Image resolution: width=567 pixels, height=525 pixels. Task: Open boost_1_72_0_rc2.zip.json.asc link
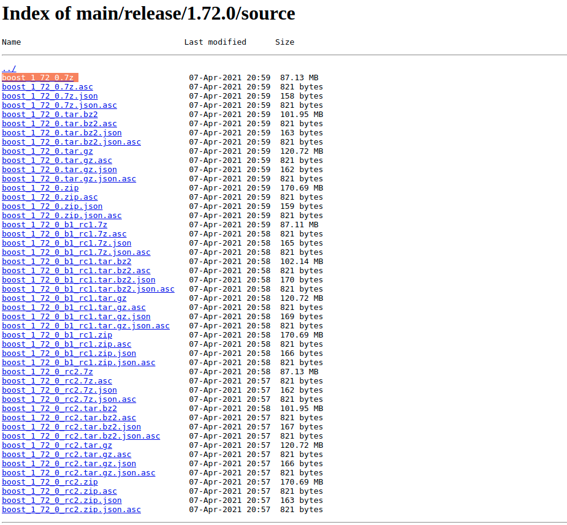coord(71,510)
